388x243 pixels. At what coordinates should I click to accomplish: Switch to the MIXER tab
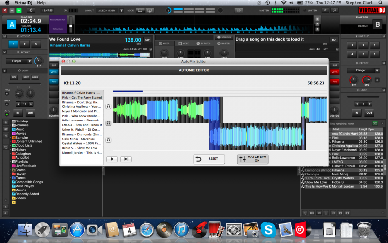(x=164, y=43)
